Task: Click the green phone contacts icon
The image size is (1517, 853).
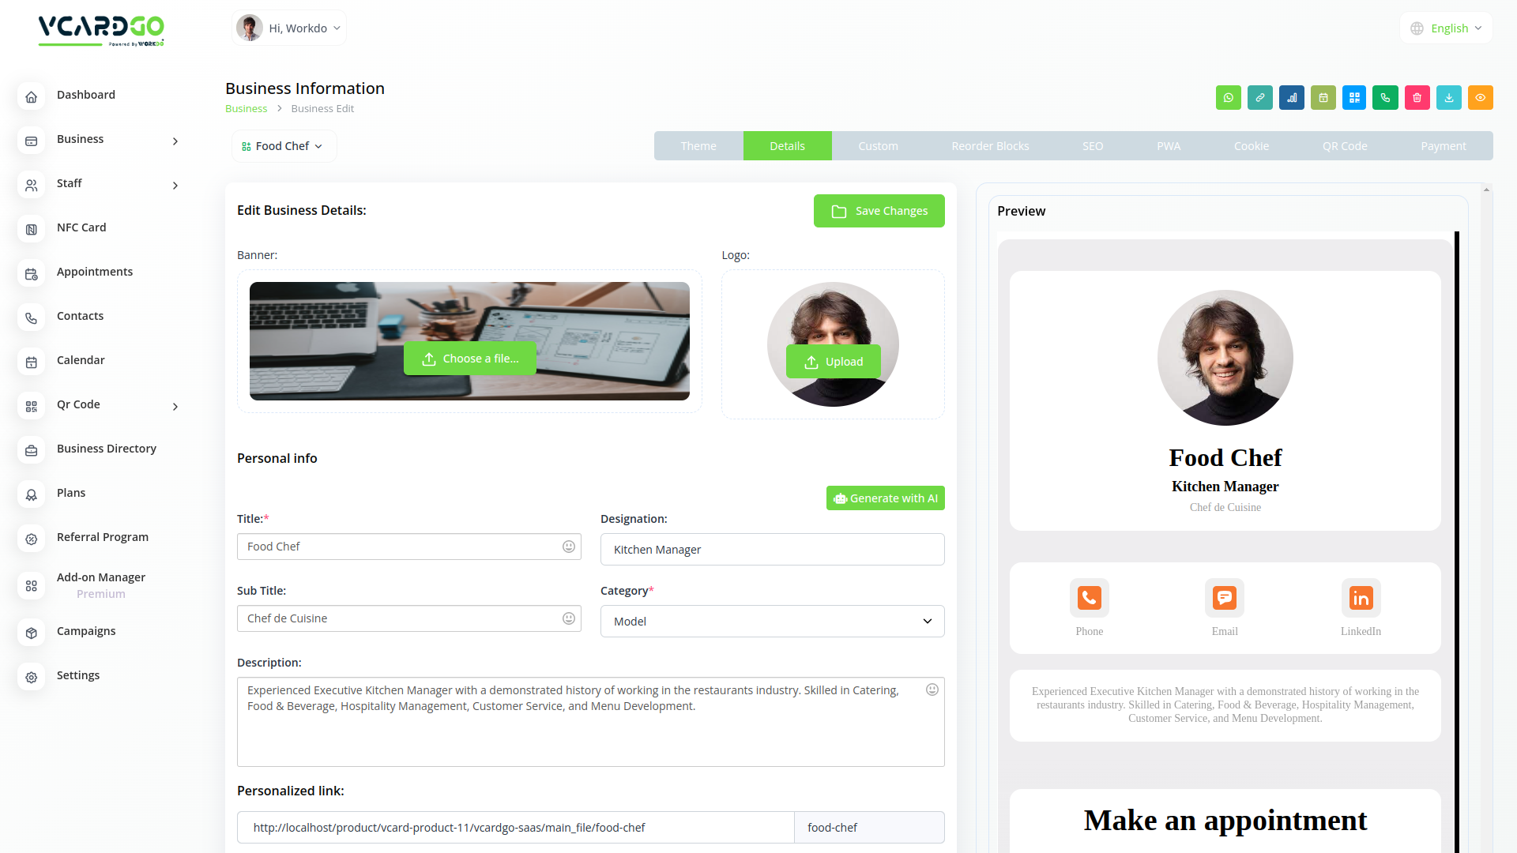Action: click(x=1385, y=98)
